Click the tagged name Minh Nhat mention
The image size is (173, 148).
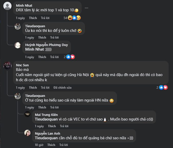click(34, 50)
